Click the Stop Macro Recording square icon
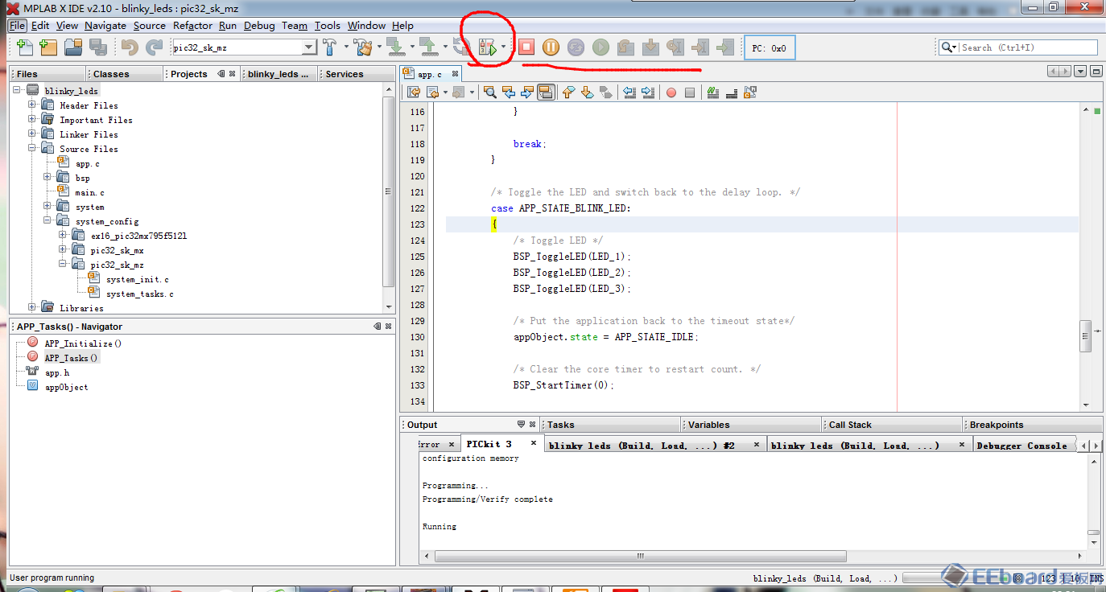Viewport: 1106px width, 592px height. [x=690, y=92]
